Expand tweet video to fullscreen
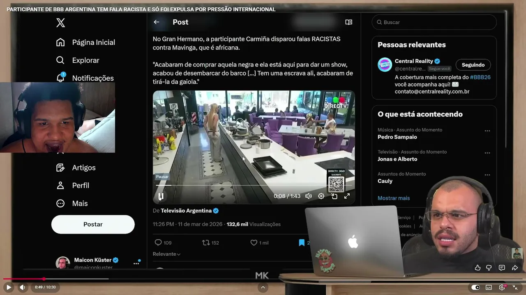 tap(347, 196)
